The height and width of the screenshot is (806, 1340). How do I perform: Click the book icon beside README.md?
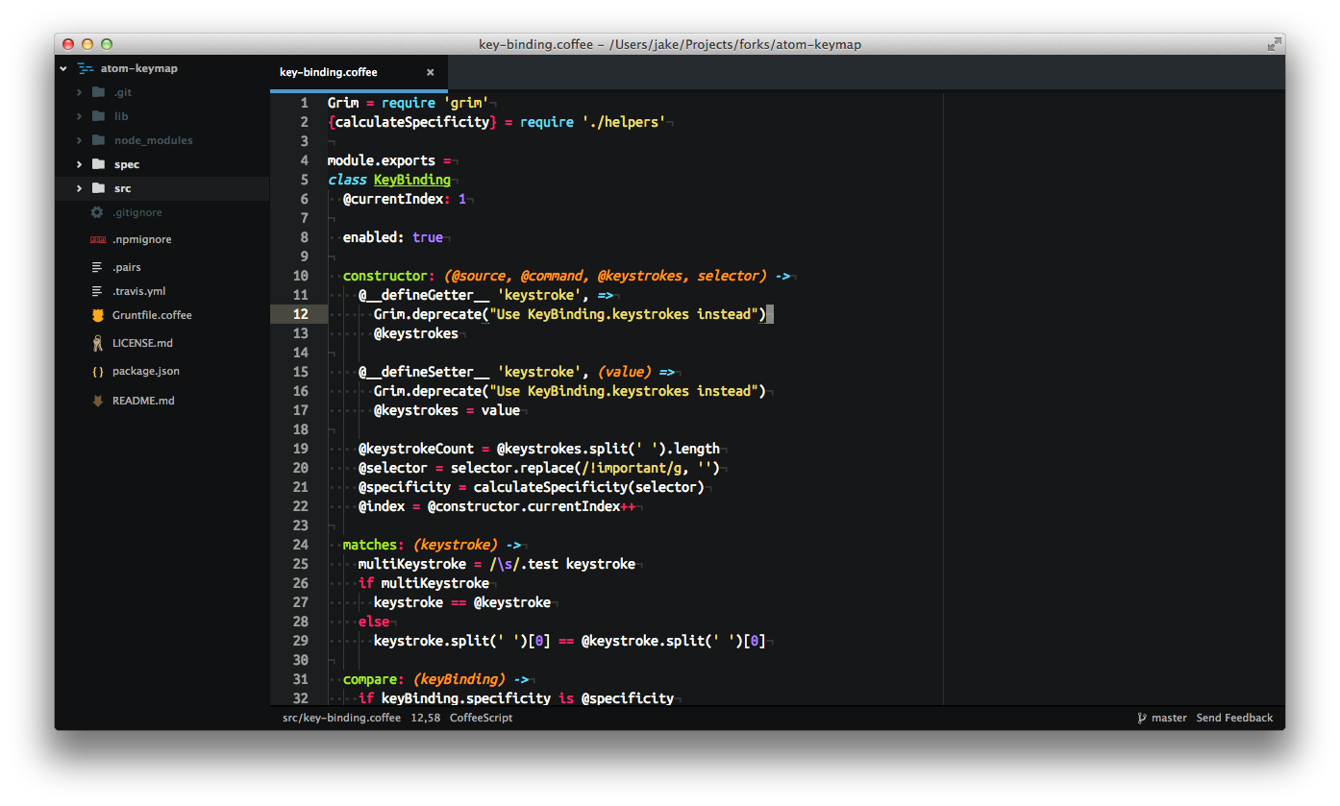tap(97, 401)
